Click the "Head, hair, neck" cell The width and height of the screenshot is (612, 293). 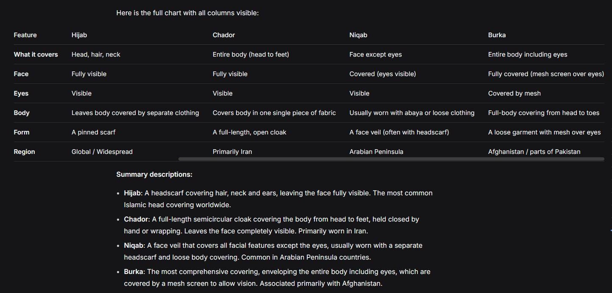click(96, 55)
